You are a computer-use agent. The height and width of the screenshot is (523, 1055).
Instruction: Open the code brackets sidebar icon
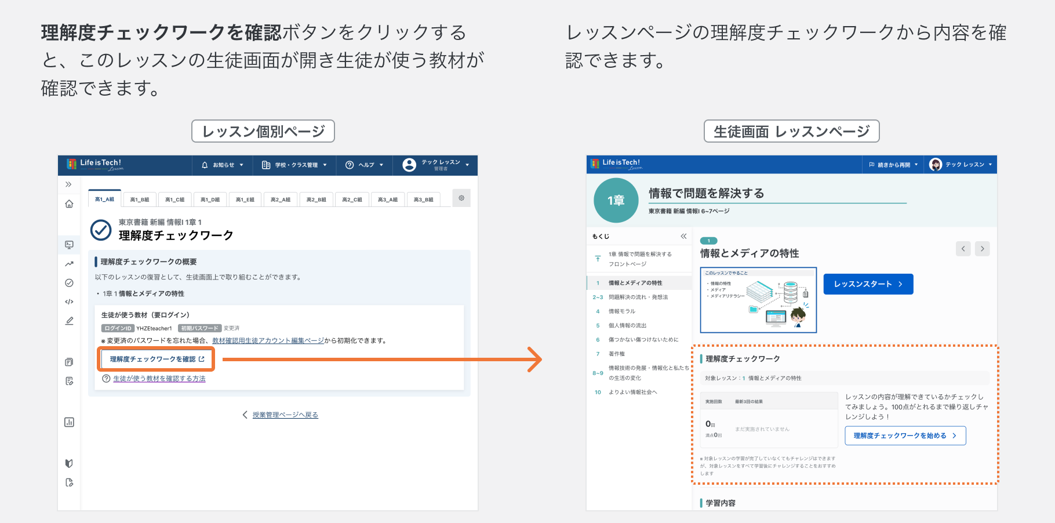pyautogui.click(x=69, y=302)
